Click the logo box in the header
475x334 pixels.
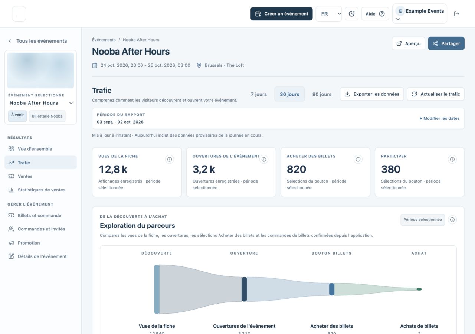[19, 14]
